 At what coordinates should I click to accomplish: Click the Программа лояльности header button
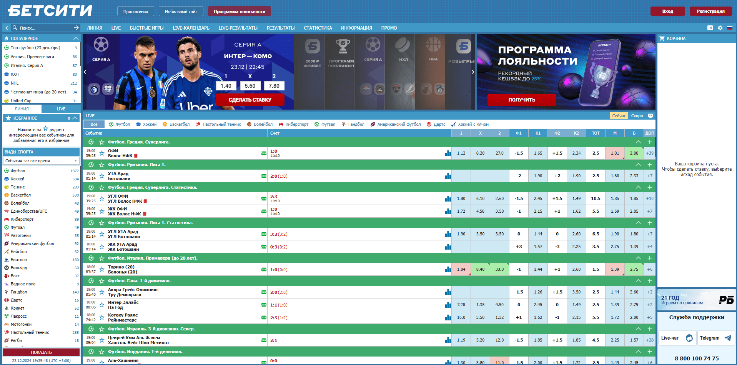[240, 12]
